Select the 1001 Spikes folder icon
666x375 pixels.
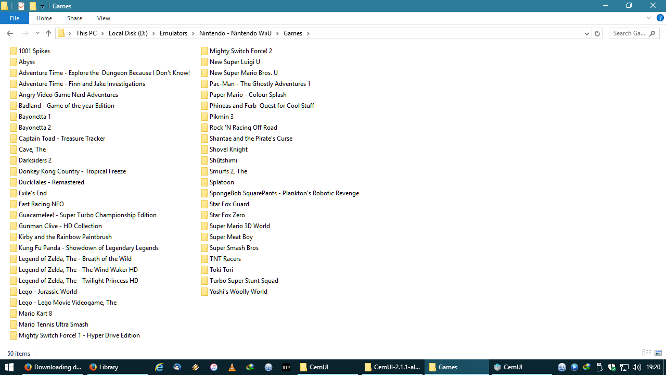[x=14, y=51]
